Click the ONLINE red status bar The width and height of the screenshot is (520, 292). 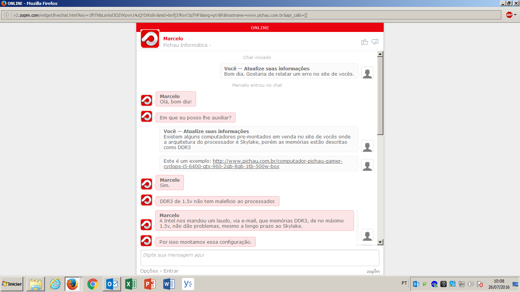tap(260, 27)
